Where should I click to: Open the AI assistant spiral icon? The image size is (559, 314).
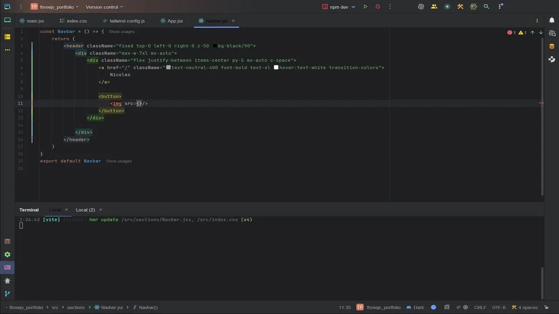click(421, 7)
